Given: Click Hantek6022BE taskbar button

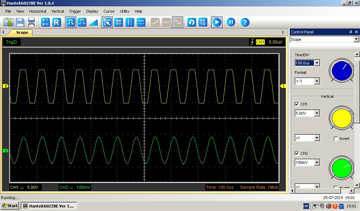Looking at the screenshot, I should pyautogui.click(x=49, y=206).
